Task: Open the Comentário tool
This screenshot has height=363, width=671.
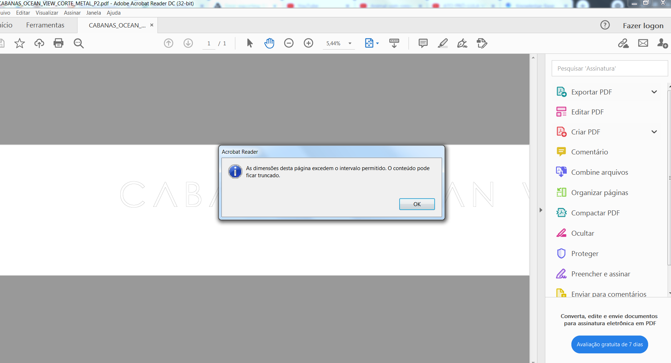Action: click(x=590, y=152)
